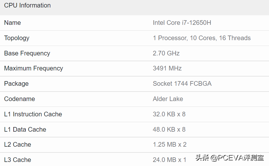This screenshot has width=269, height=166.
Task: Click the PCEVA watermark text
Action: click(x=230, y=158)
